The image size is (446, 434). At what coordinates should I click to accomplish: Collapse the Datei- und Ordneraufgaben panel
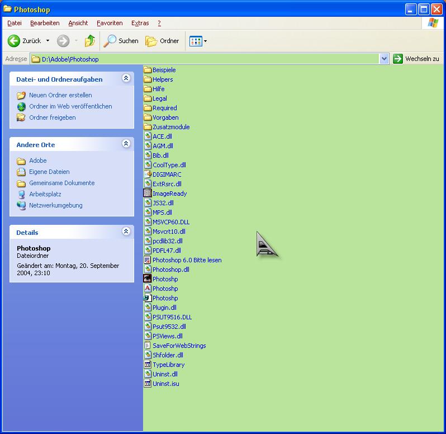pyautogui.click(x=126, y=78)
